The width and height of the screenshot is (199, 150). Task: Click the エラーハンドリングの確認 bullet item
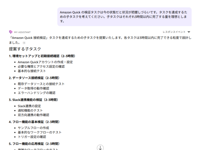click(x=36, y=93)
